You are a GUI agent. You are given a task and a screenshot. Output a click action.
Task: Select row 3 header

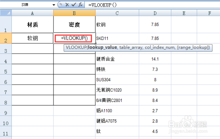click(6, 49)
